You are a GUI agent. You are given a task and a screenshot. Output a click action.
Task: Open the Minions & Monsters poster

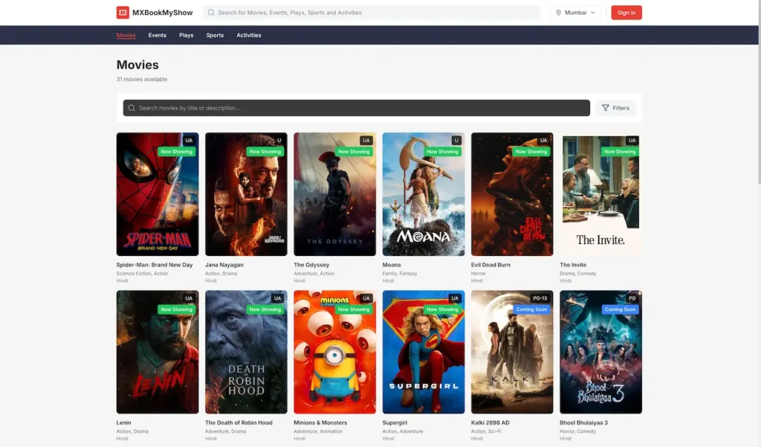[334, 353]
